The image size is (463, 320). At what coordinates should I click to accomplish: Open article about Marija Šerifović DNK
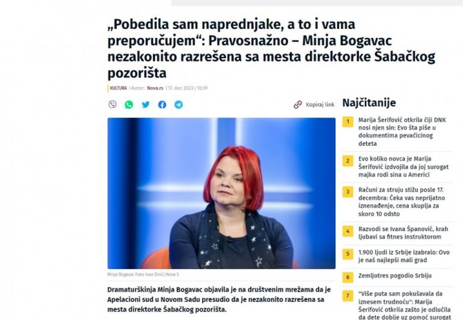point(402,131)
